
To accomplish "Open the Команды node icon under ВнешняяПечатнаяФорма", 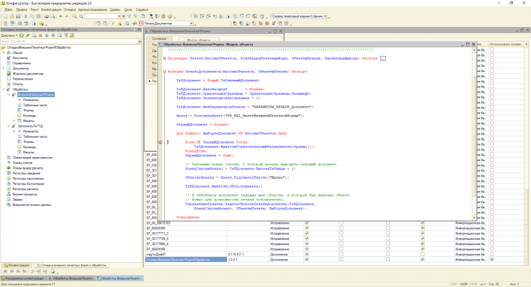I will pyautogui.click(x=19, y=116).
